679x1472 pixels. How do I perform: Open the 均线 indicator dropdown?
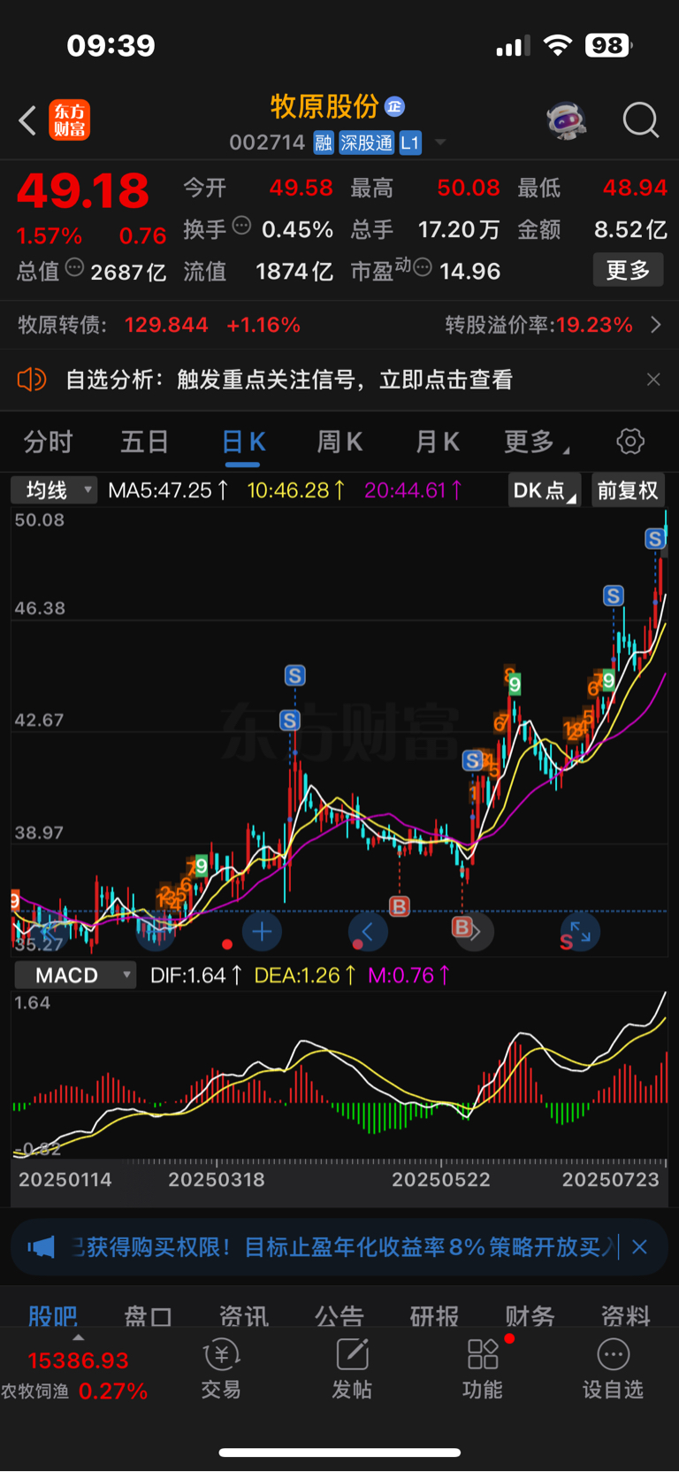[x=54, y=489]
